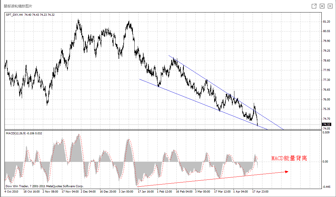336x197 pixels.
Task: Click the 75.35 price axis label
Action: (x=326, y=109)
